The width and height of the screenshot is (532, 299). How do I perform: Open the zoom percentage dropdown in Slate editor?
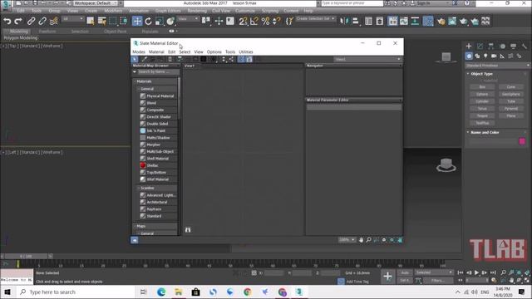347,240
